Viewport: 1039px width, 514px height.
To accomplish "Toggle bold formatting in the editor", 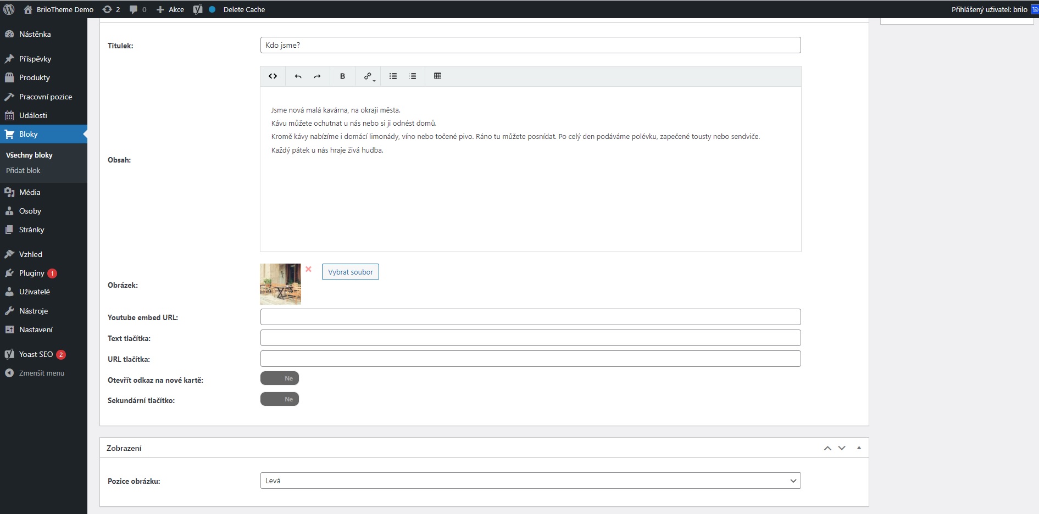I will (342, 76).
